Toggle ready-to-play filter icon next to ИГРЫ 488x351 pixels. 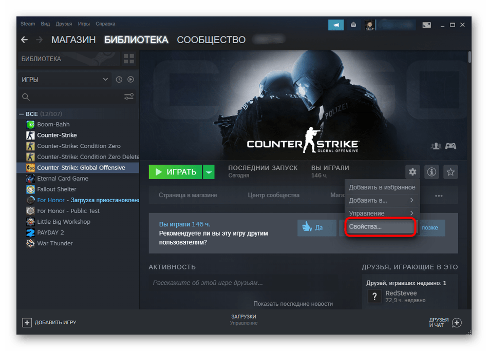coord(130,80)
